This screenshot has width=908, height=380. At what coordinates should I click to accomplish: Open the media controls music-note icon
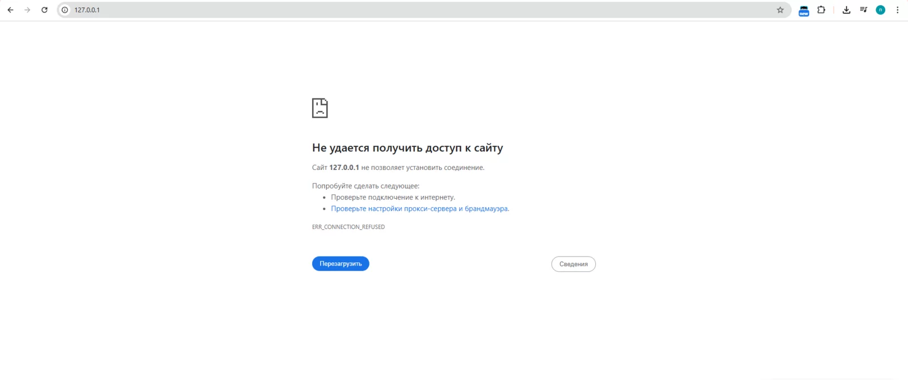click(863, 10)
